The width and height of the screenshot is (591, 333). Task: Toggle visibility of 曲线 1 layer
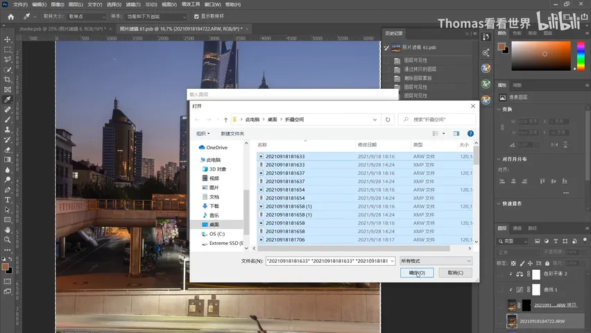(x=501, y=289)
